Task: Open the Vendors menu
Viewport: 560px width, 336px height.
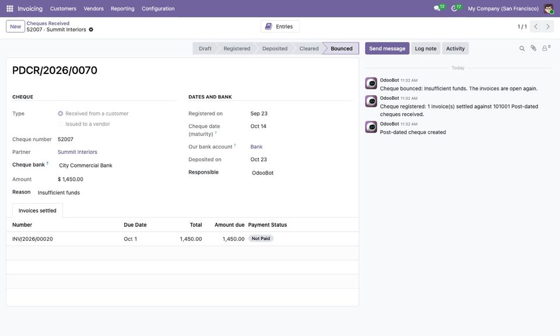Action: pos(93,9)
